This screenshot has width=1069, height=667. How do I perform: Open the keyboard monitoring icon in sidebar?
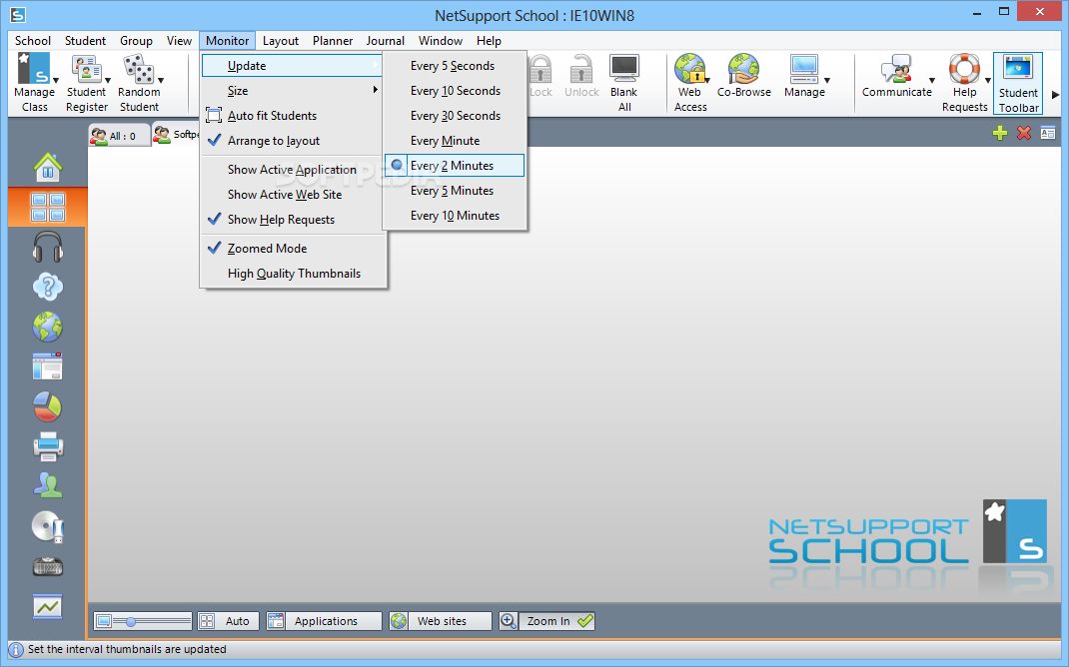pos(48,566)
